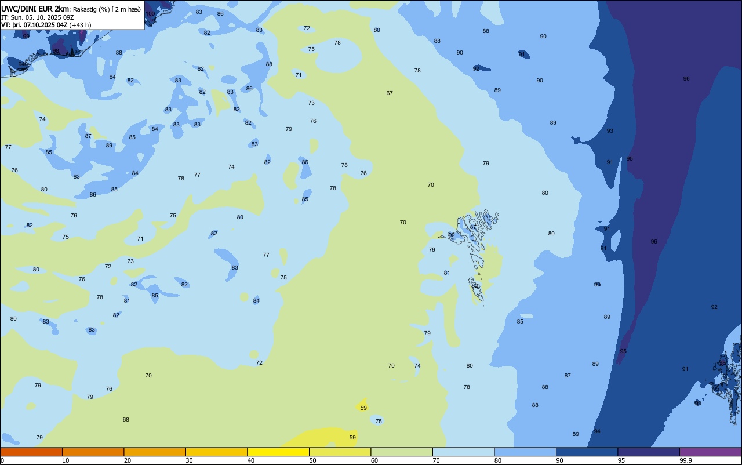Screen dimensions: 742x465
Task: Click the purple legend swatch above 99.9
Action: 710,452
